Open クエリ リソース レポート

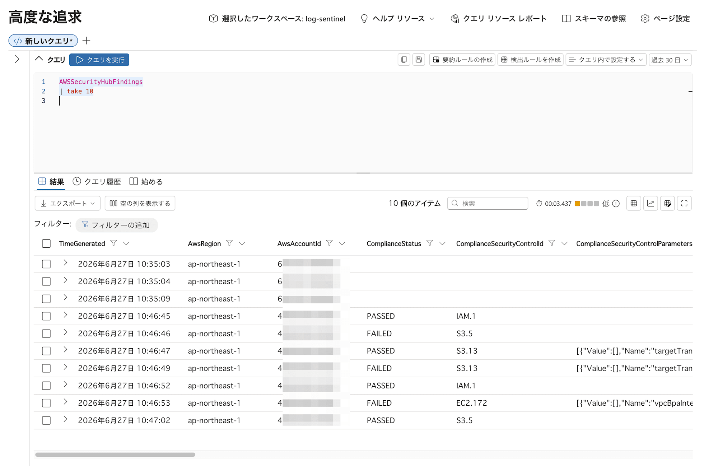[499, 18]
